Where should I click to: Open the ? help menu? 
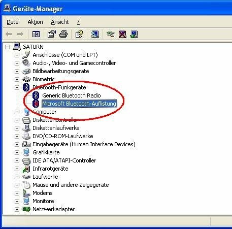coord(78,22)
